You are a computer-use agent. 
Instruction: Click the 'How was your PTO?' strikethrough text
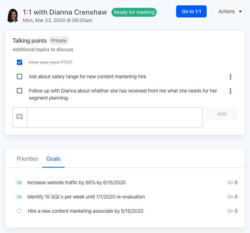click(x=50, y=62)
